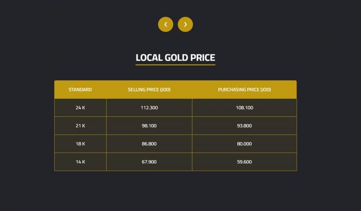
Task: Click the Local Gold Price heading
Action: coord(175,57)
